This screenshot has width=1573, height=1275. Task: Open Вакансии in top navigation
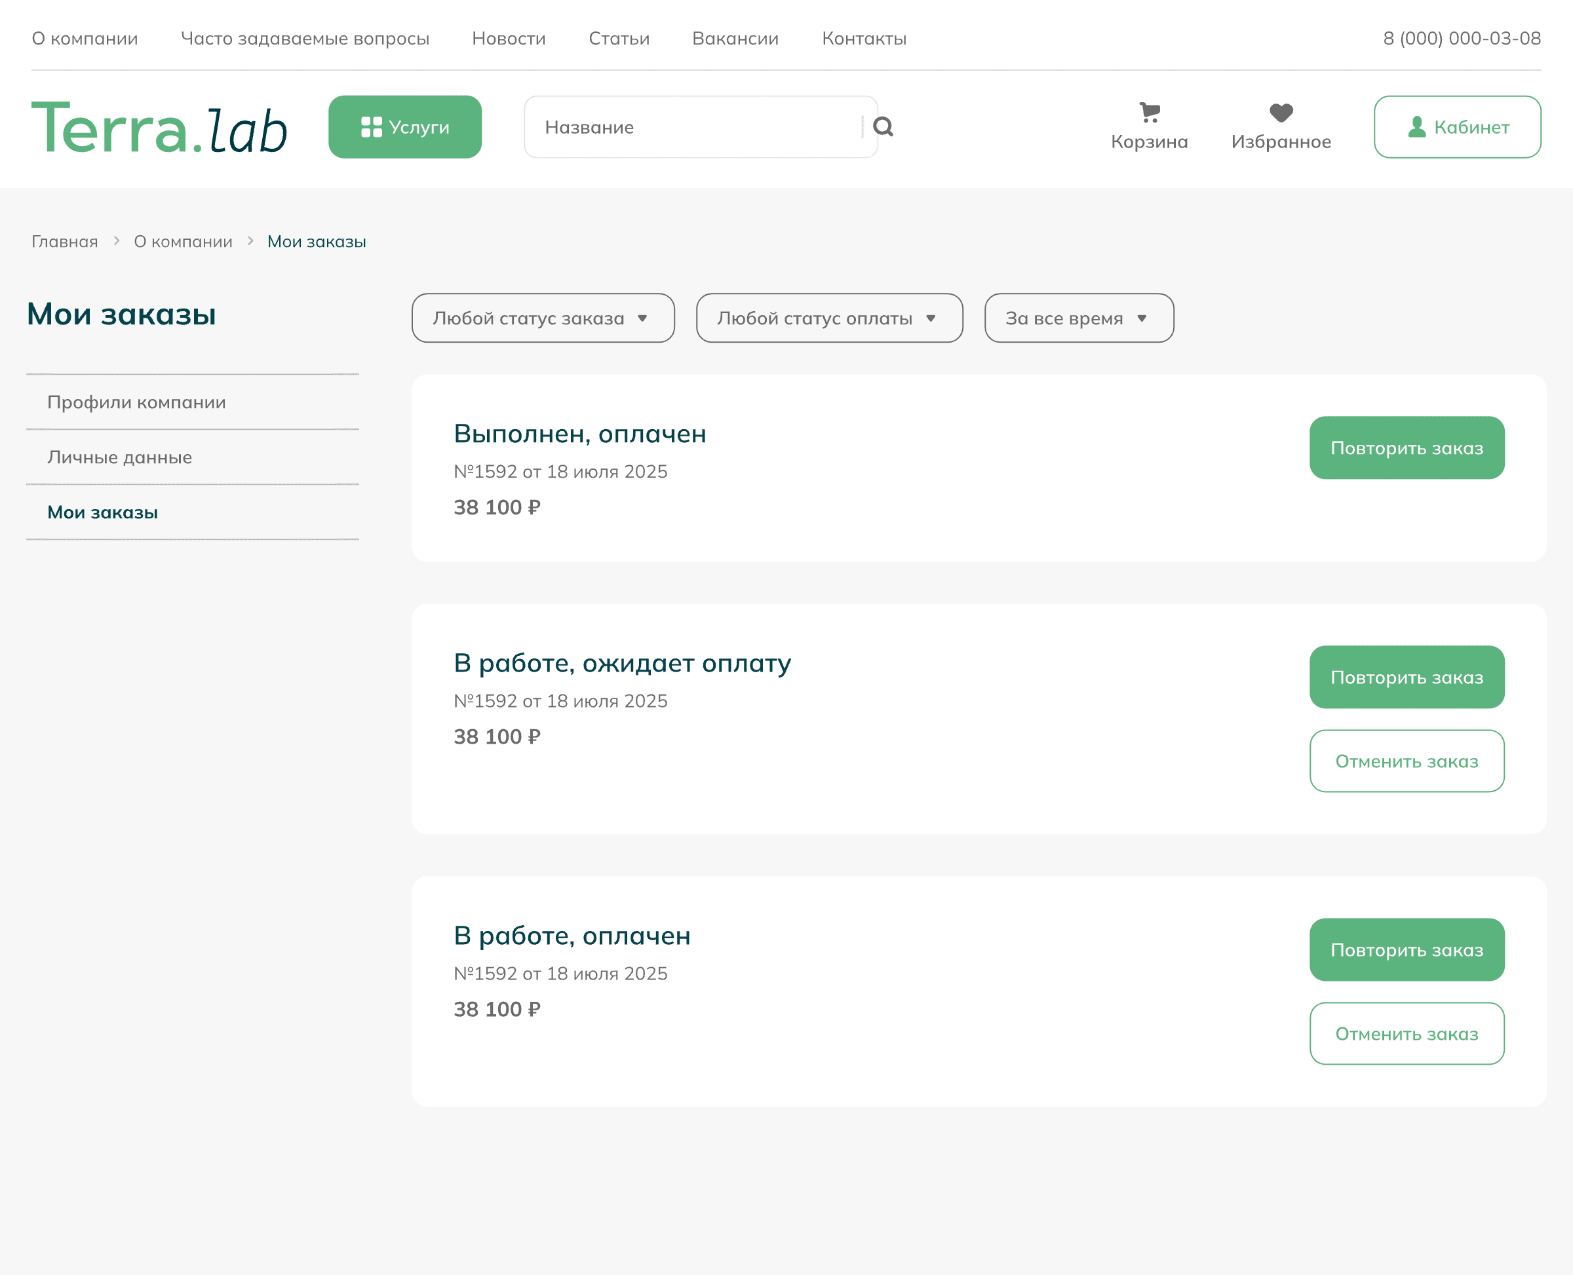[735, 38]
